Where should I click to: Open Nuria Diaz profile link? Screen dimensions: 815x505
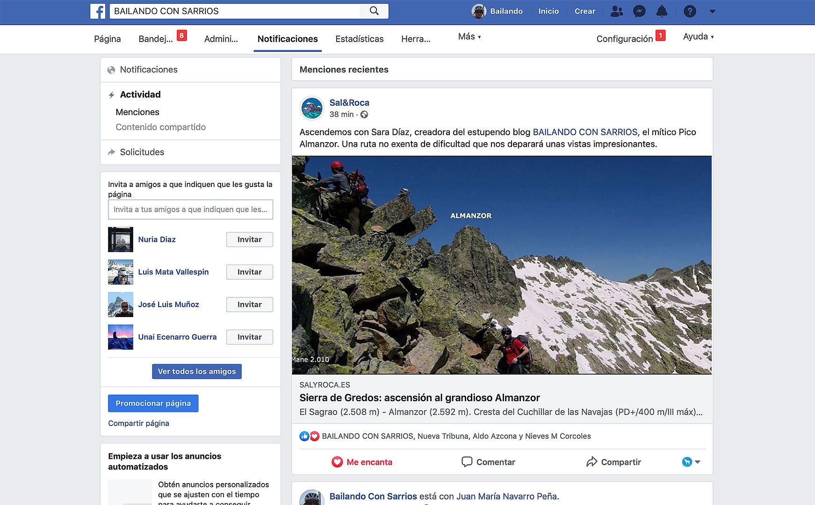point(157,239)
